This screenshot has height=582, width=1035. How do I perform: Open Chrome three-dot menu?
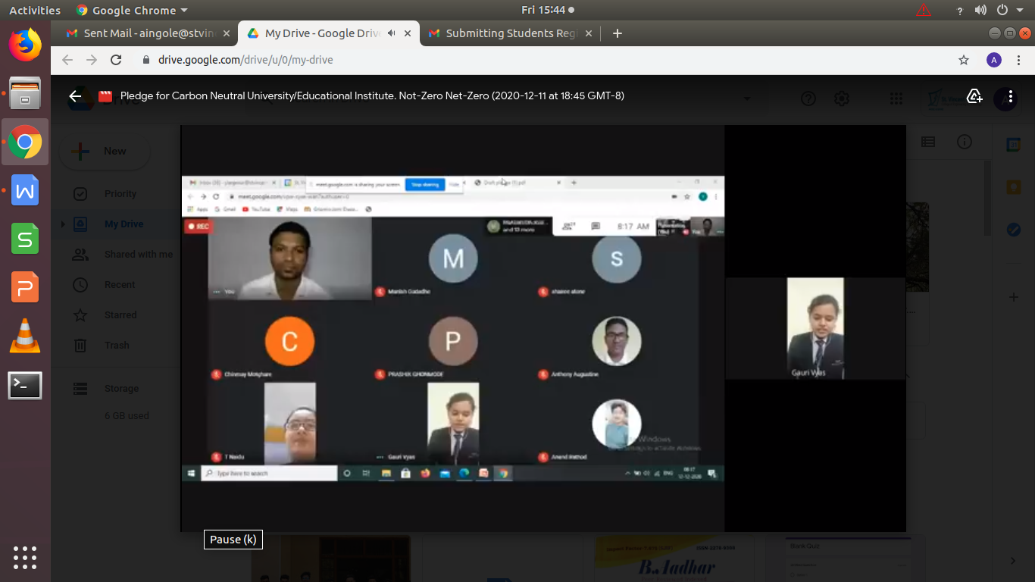click(x=1018, y=60)
